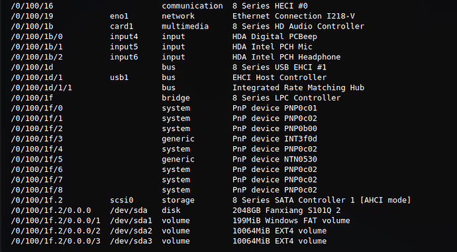The height and width of the screenshot is (252, 457).
Task: Click the input5 logical name
Action: click(124, 47)
